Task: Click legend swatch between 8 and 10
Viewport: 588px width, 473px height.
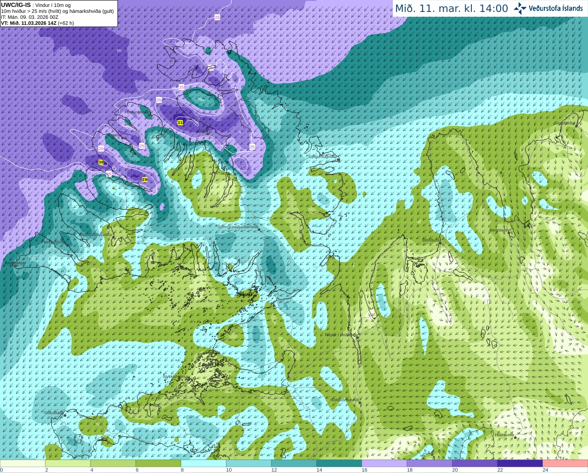Action: coord(204,463)
